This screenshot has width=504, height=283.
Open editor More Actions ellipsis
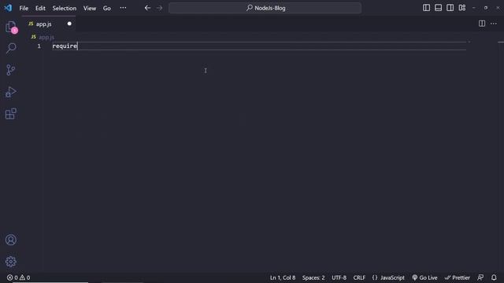494,24
